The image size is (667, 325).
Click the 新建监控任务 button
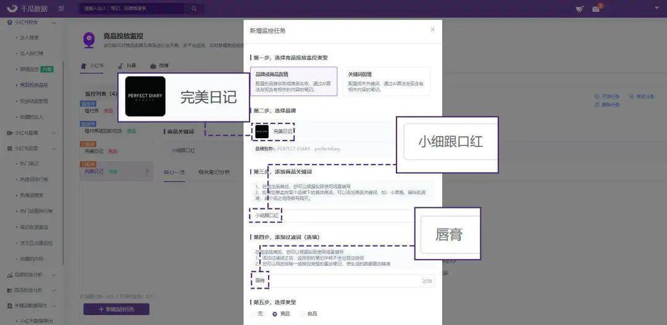116,310
